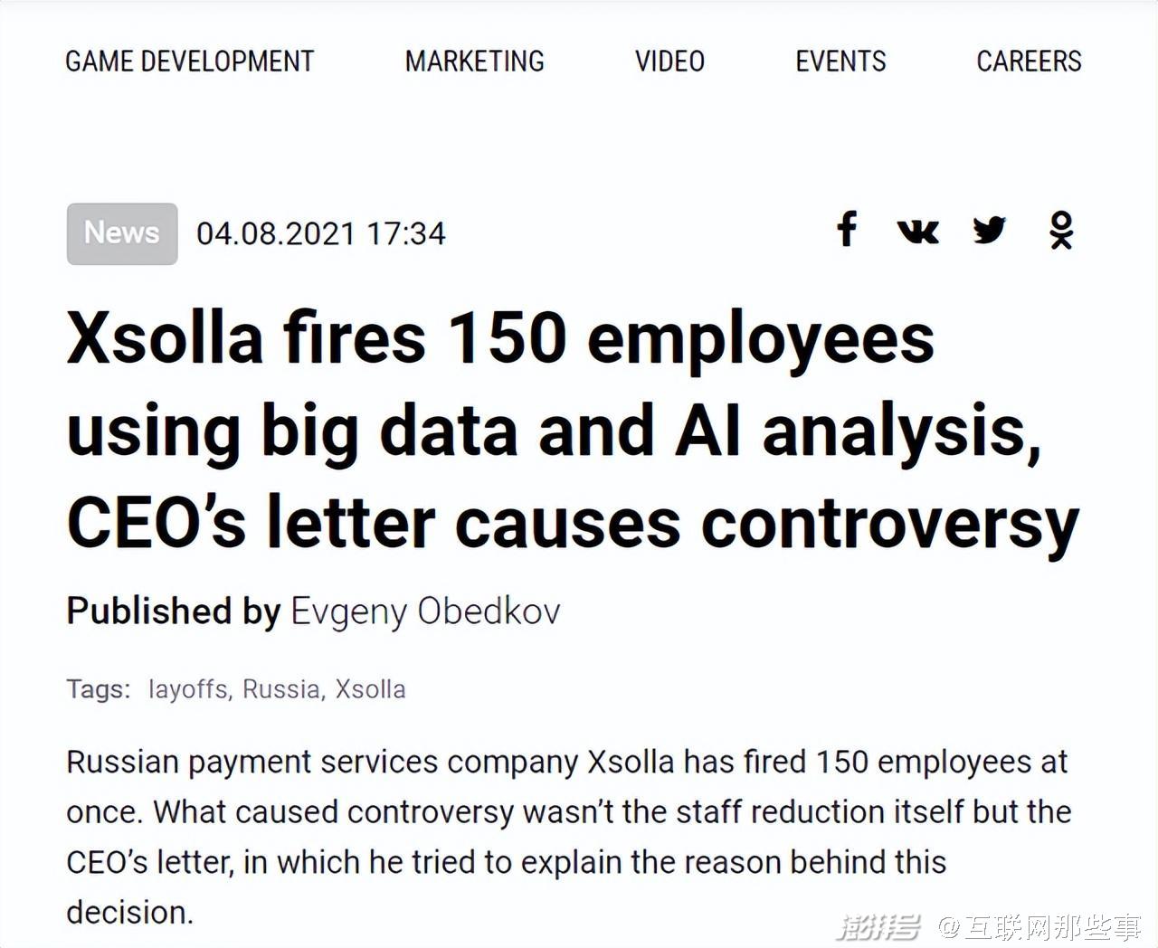Click the @互联网那些事 watermark text
This screenshot has width=1158, height=948.
point(1039,927)
